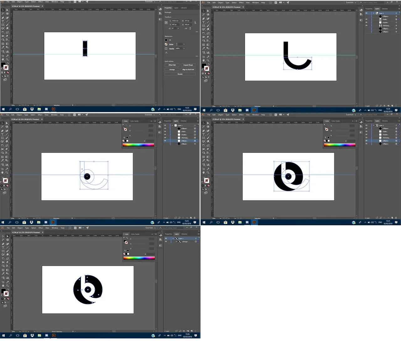Click swap fill and stroke arrow in bottom screenshot
This screenshot has width=401, height=344.
tap(8, 289)
